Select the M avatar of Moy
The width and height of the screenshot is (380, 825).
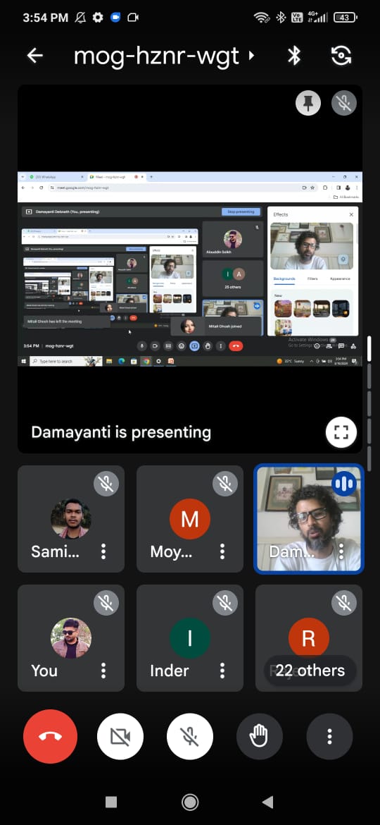(189, 519)
